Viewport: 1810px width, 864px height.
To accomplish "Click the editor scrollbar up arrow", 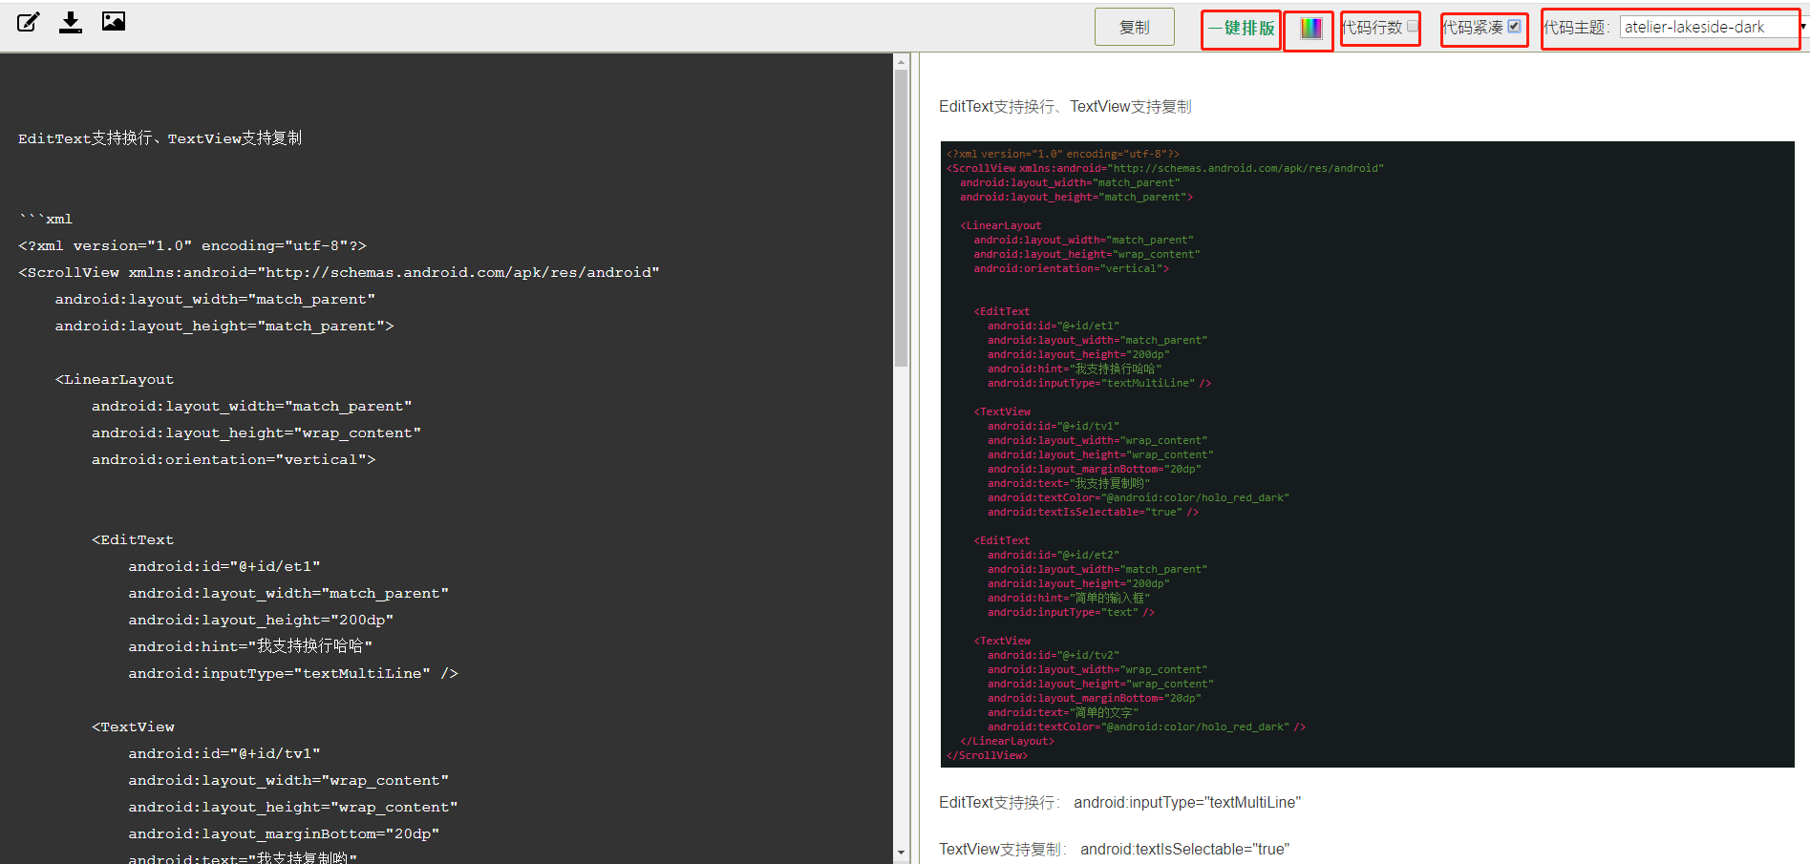I will [x=901, y=61].
